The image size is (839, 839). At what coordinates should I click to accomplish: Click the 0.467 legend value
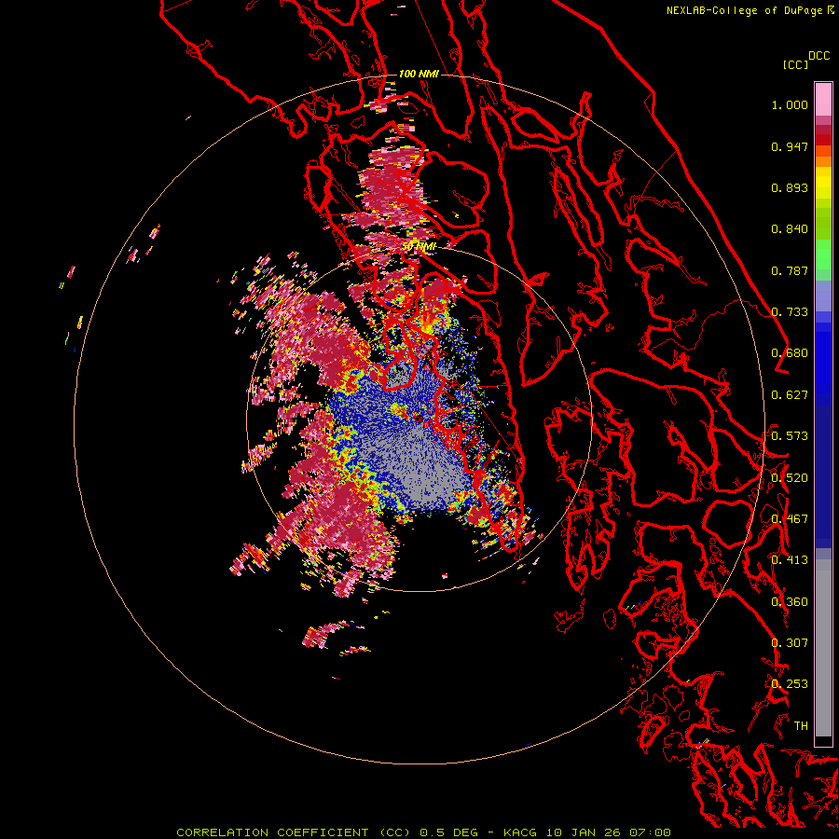(x=790, y=519)
